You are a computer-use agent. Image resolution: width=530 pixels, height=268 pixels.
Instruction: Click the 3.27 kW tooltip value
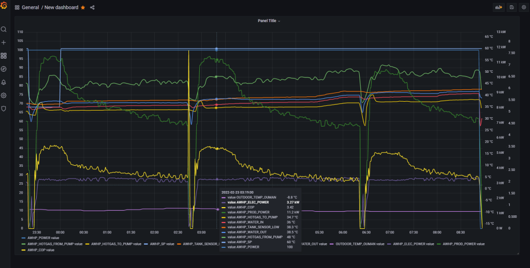coord(293,202)
